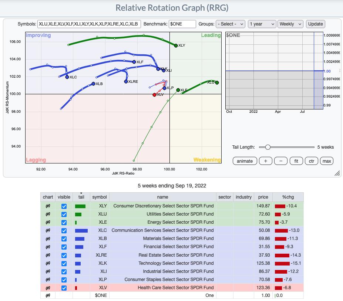Image resolution: width=343 pixels, height=301 pixels.
Task: Click the resize grip of the RRG panel
Action: point(337,173)
